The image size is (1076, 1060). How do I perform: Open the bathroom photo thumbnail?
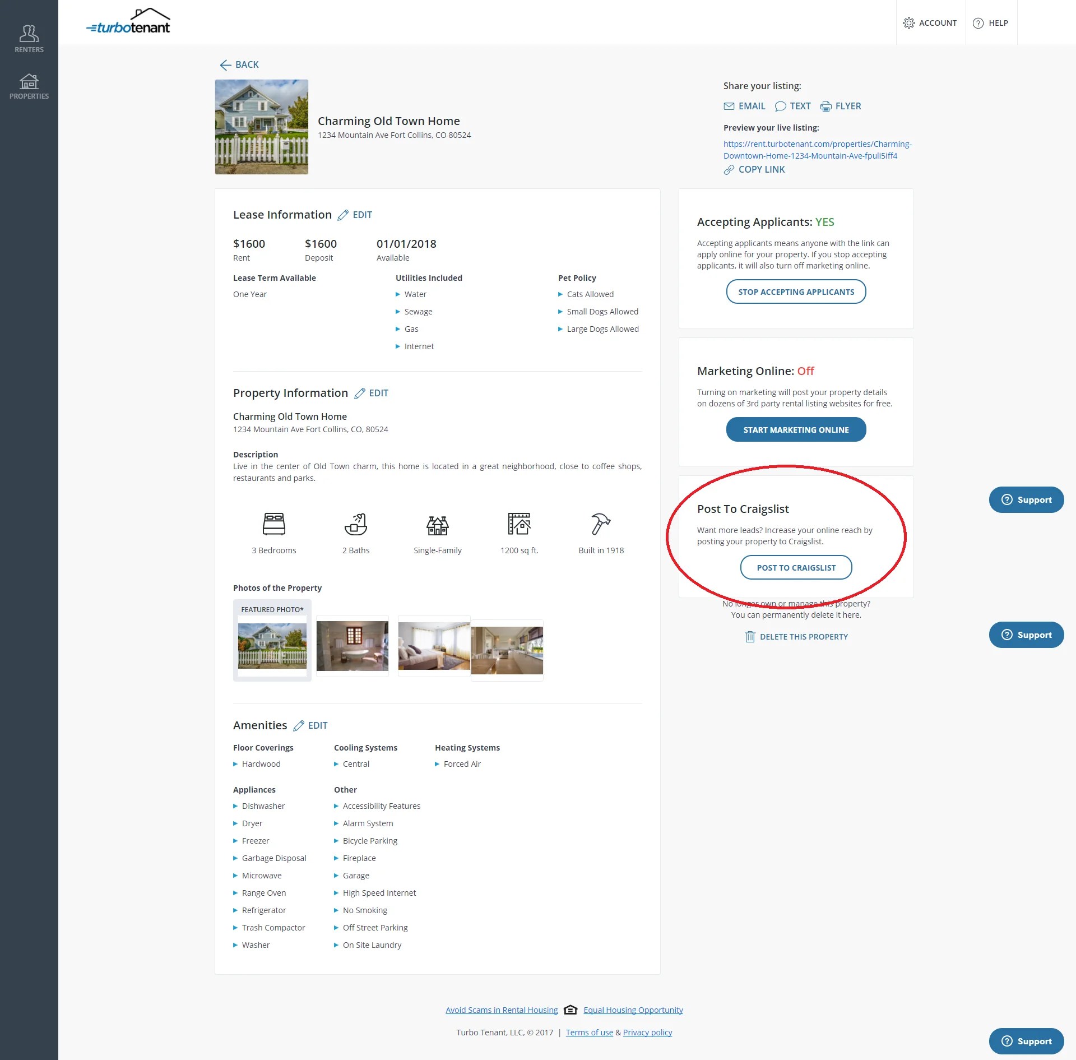tap(352, 646)
